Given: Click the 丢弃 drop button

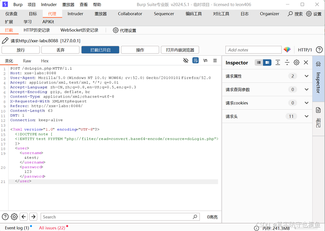Looking at the screenshot, I should click(60, 50).
